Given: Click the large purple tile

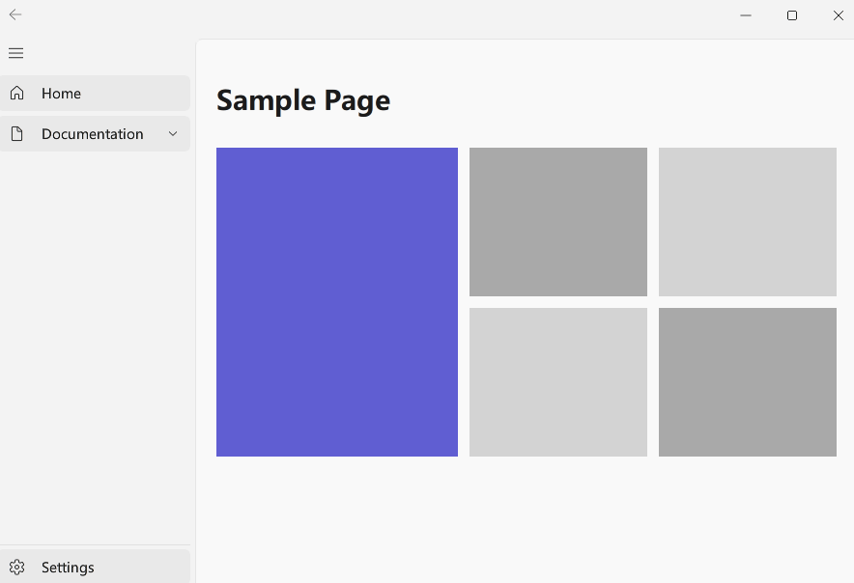Looking at the screenshot, I should [336, 301].
